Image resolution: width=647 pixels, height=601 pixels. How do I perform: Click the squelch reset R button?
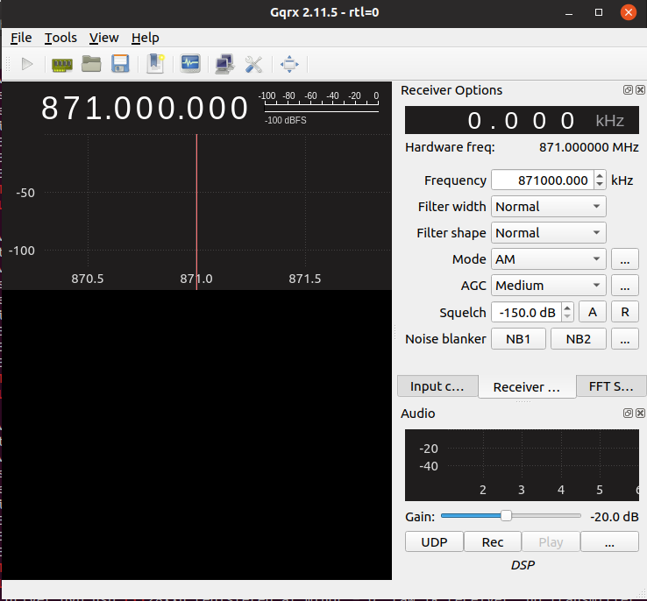[625, 312]
